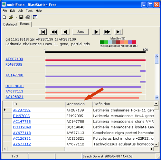Click AY677112 link in table ID column
This screenshot has width=161, height=160.
pos(22,144)
